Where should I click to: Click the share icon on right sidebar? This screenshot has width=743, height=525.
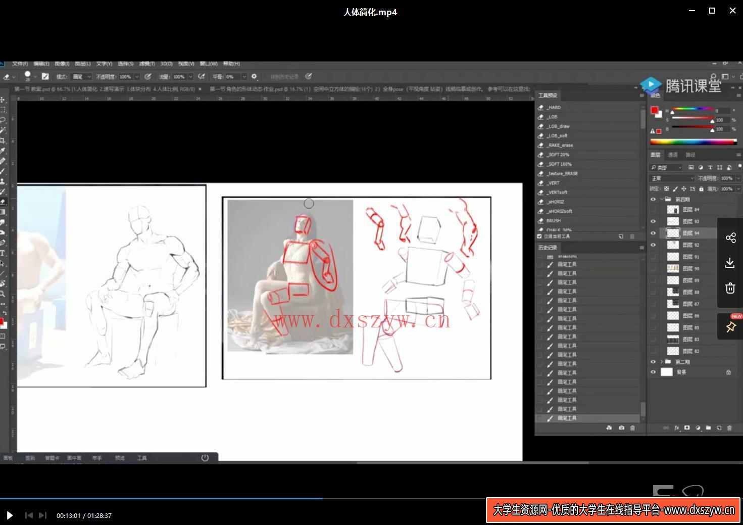730,238
